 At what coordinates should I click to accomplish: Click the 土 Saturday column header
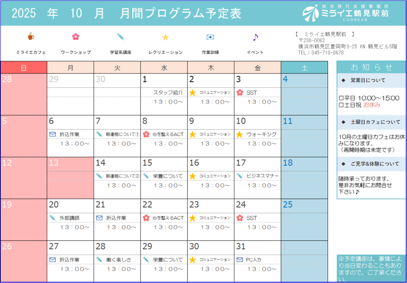pyautogui.click(x=304, y=68)
